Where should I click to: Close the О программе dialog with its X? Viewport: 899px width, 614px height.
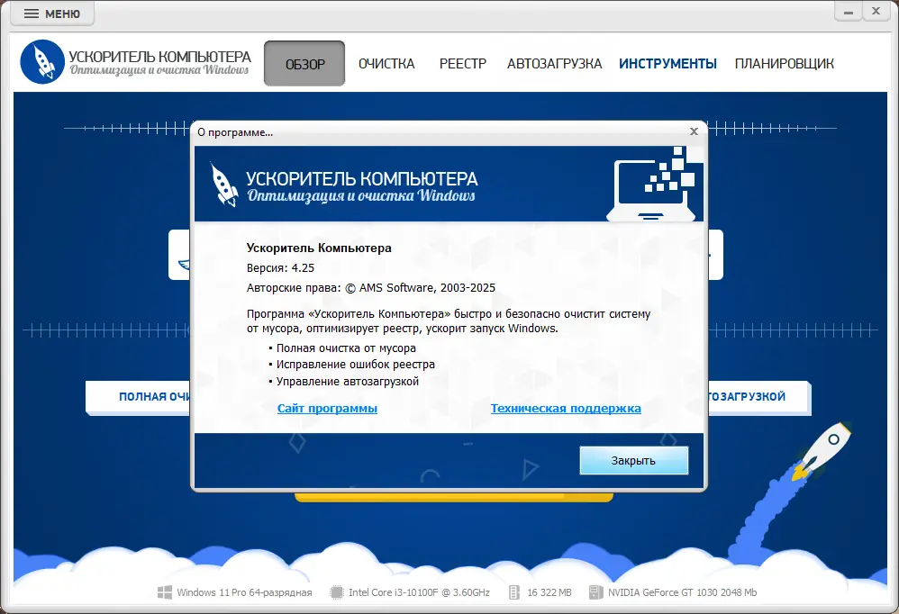click(x=694, y=131)
